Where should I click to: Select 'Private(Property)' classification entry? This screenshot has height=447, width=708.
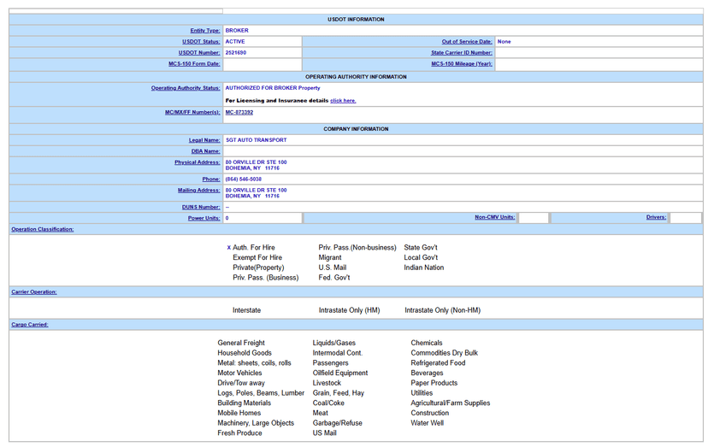coord(258,268)
